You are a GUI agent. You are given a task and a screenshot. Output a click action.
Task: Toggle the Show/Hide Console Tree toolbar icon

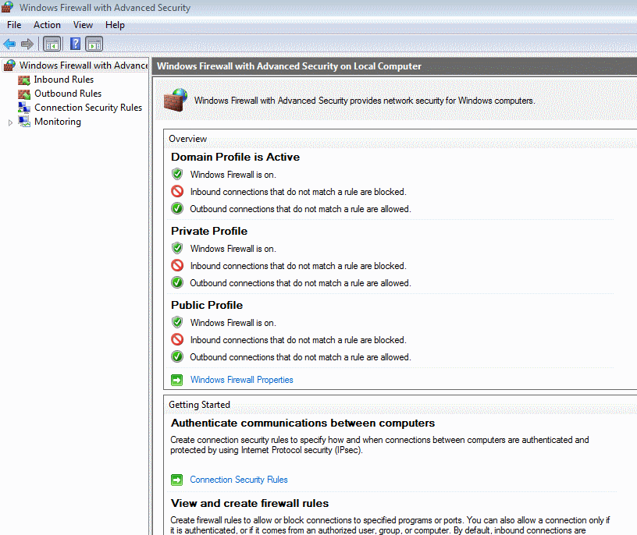[x=52, y=44]
